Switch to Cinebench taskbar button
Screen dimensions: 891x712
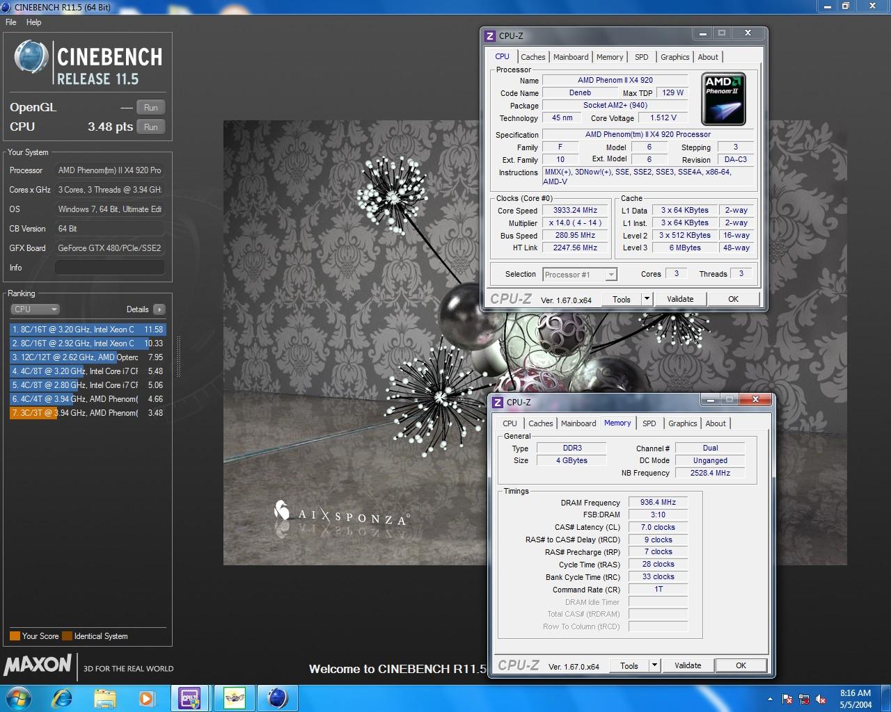tap(278, 698)
